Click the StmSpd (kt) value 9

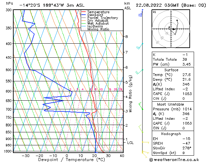[183, 153]
